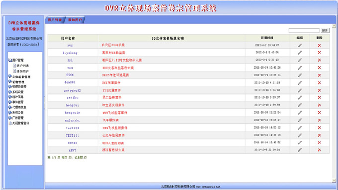338x190 pixels.
Task: Delete user test123
Action: [x=319, y=128]
